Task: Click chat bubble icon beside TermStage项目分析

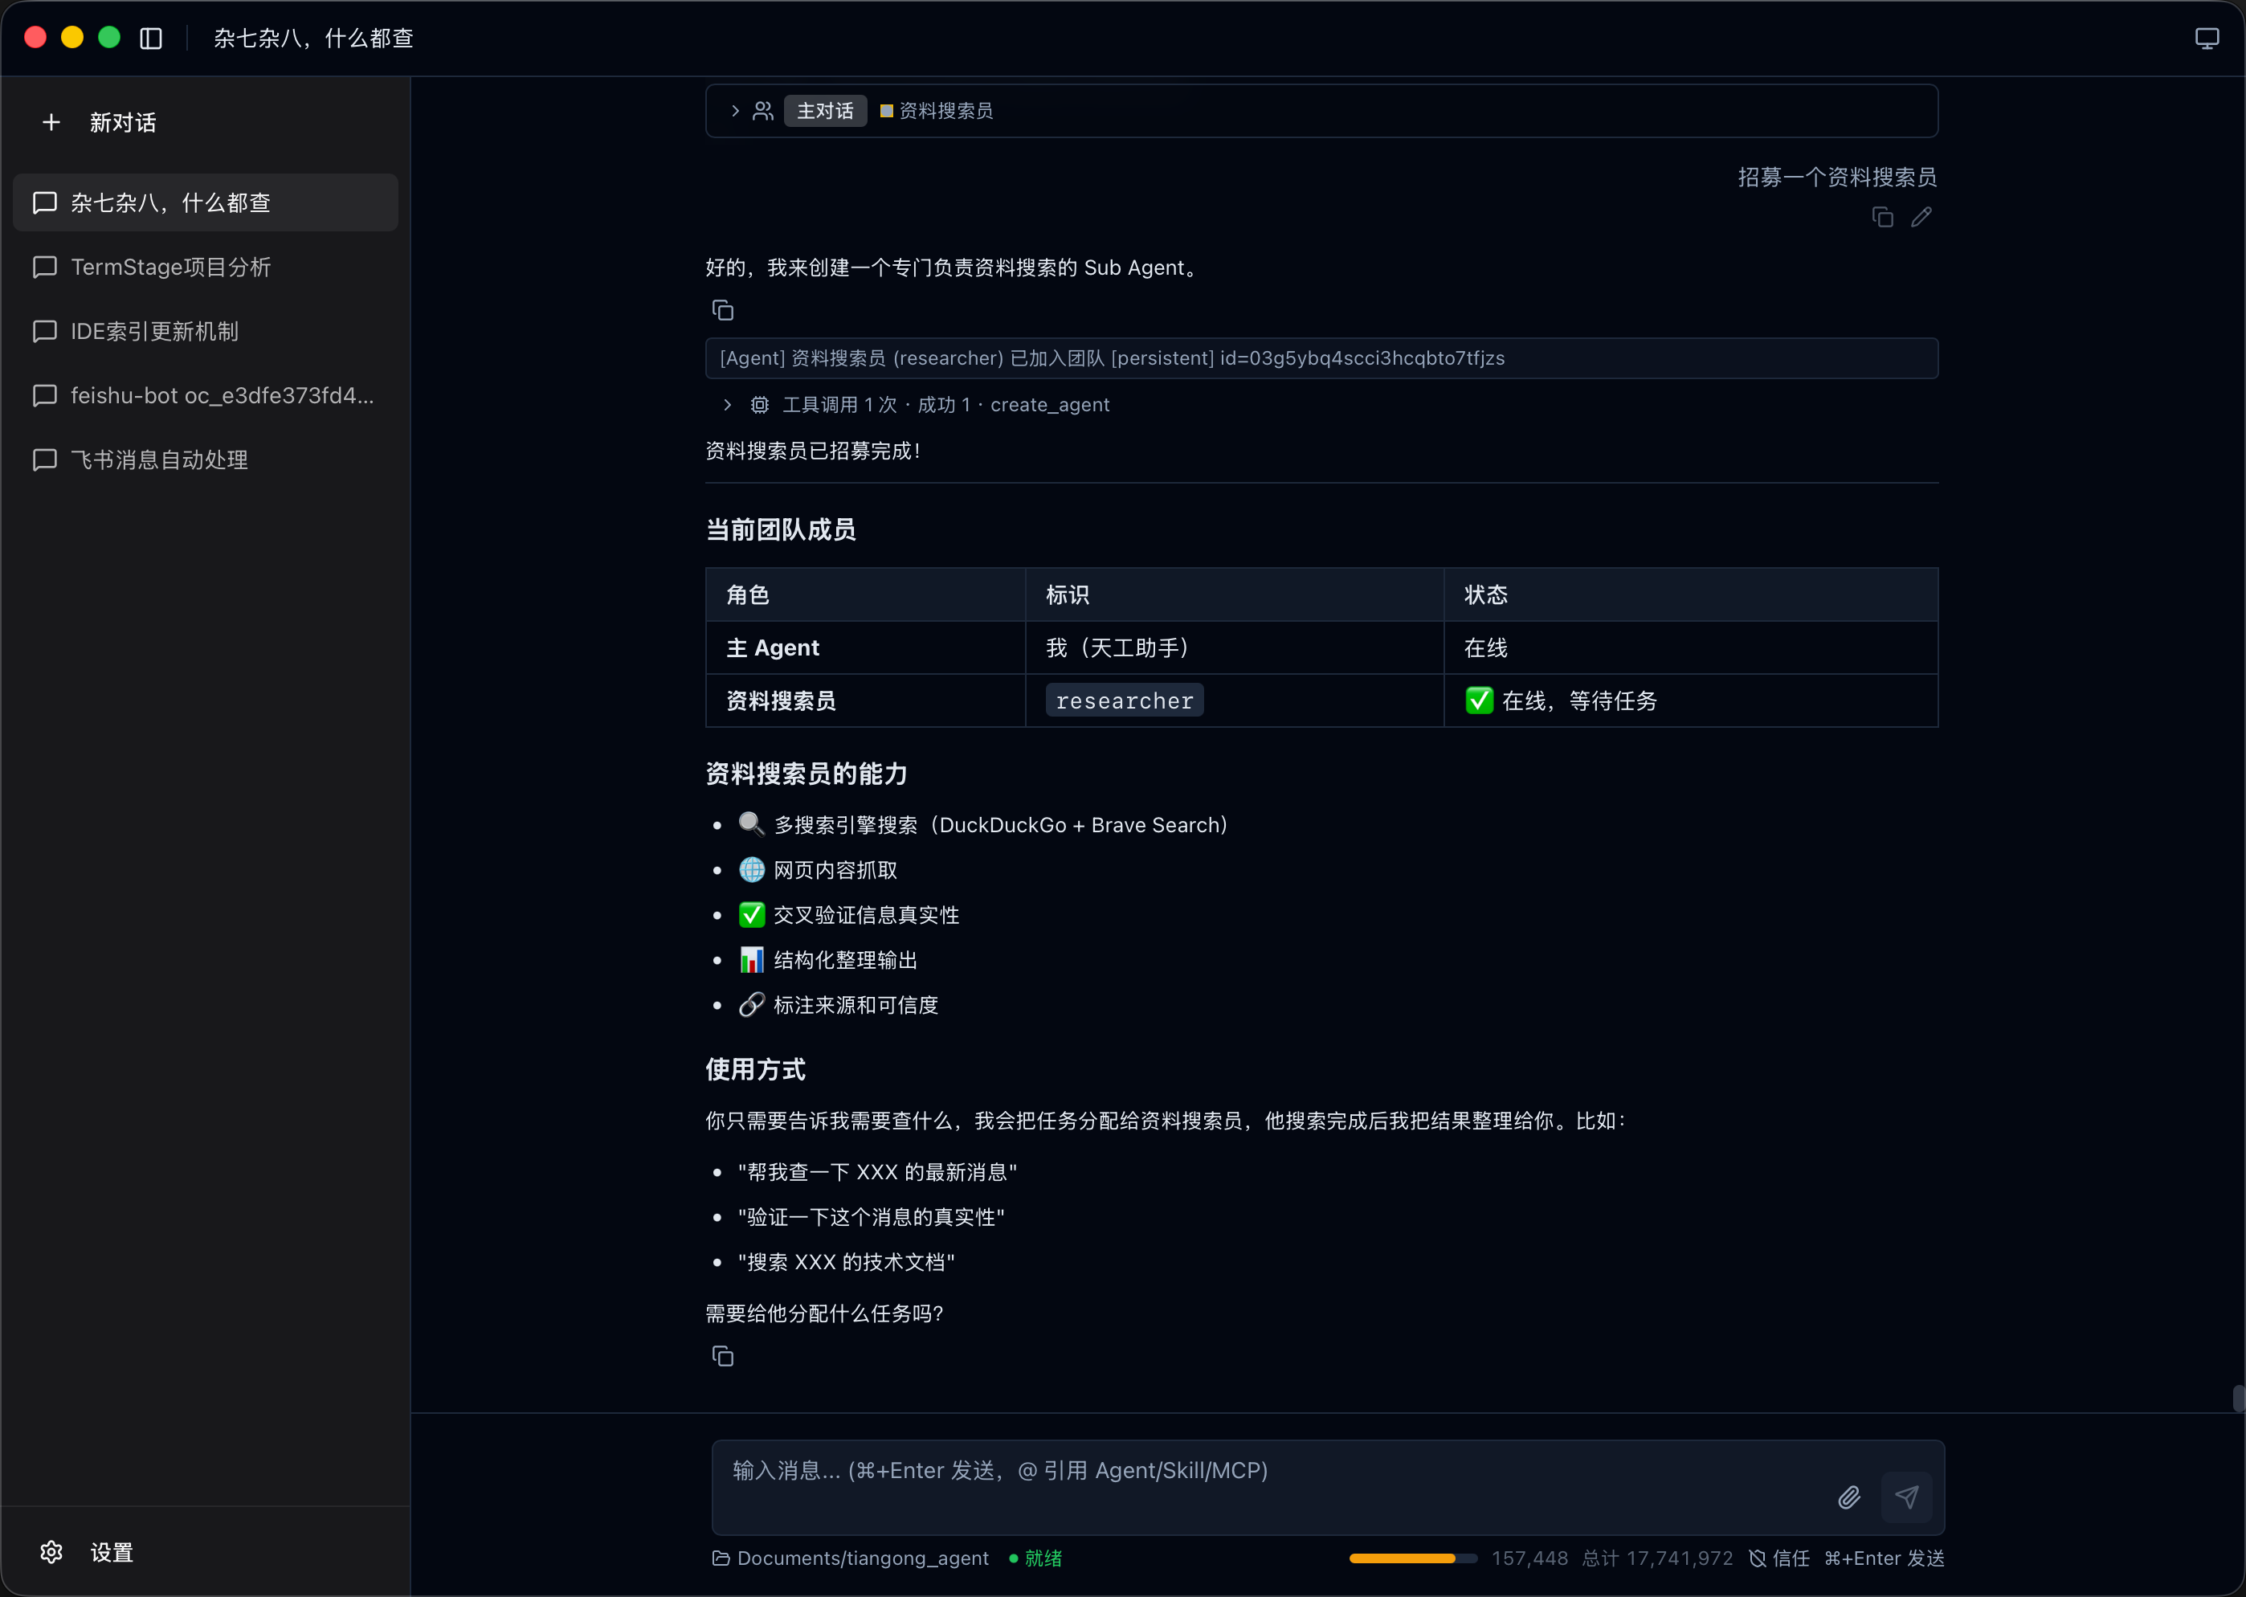Action: coord(44,268)
